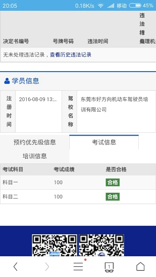Click the 合格 badge for 科目二
156x277 pixels.
click(112, 197)
